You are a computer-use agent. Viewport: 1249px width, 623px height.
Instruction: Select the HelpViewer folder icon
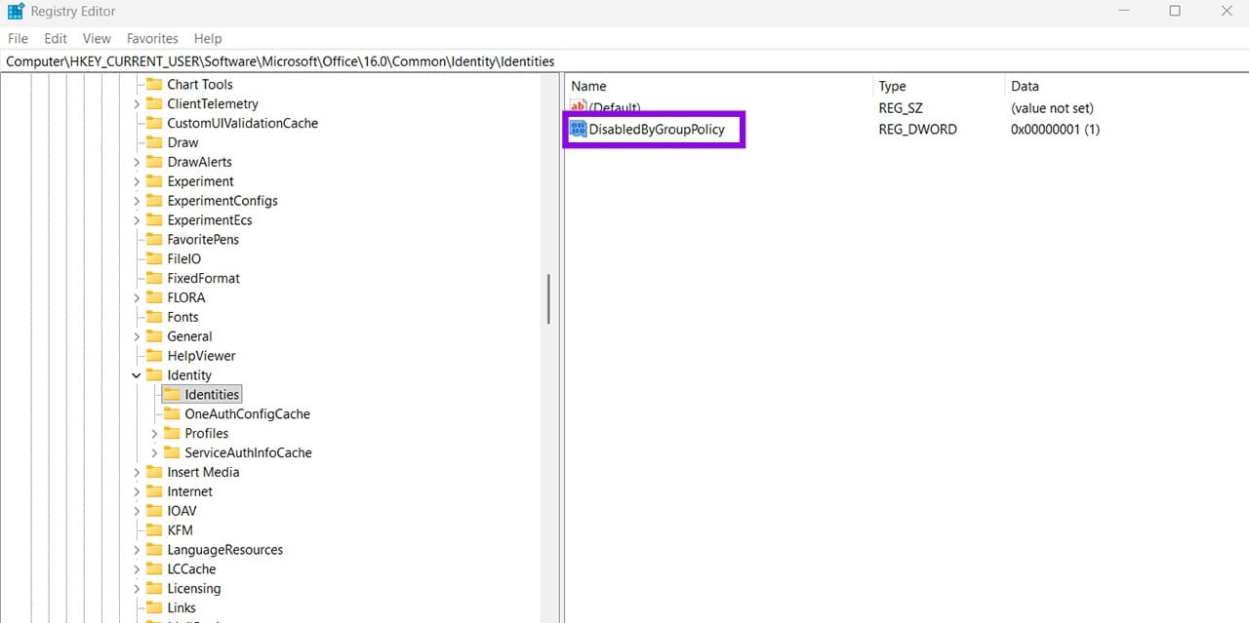point(154,356)
